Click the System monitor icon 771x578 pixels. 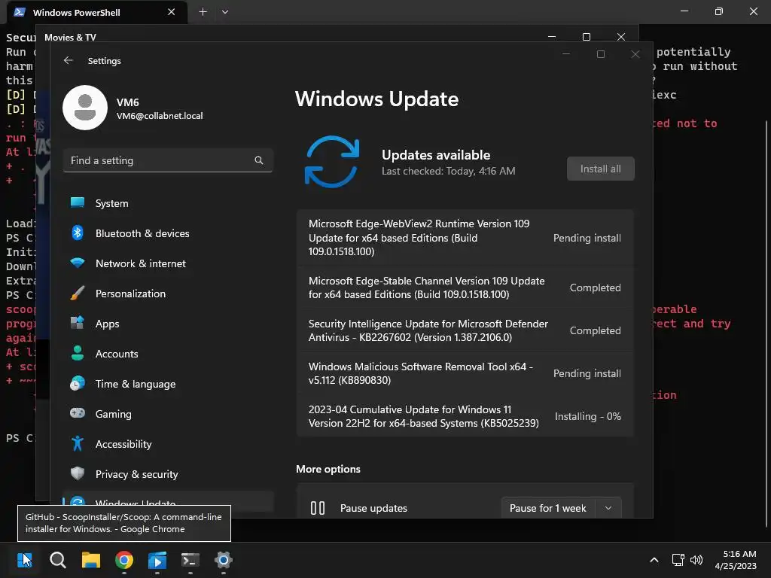tap(78, 202)
